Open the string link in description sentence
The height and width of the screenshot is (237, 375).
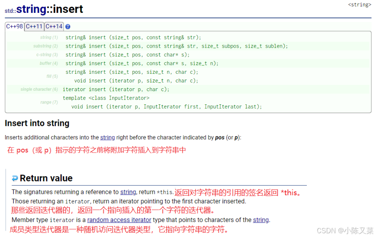coord(107,138)
